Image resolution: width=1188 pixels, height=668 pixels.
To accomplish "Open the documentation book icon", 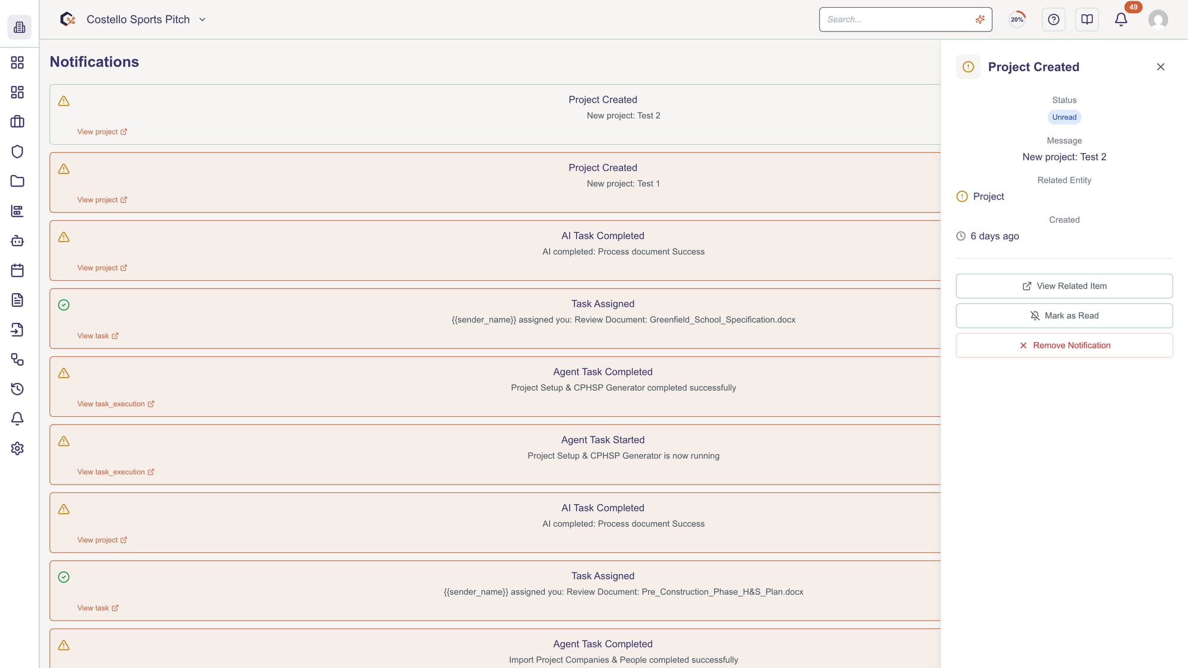I will (1087, 20).
